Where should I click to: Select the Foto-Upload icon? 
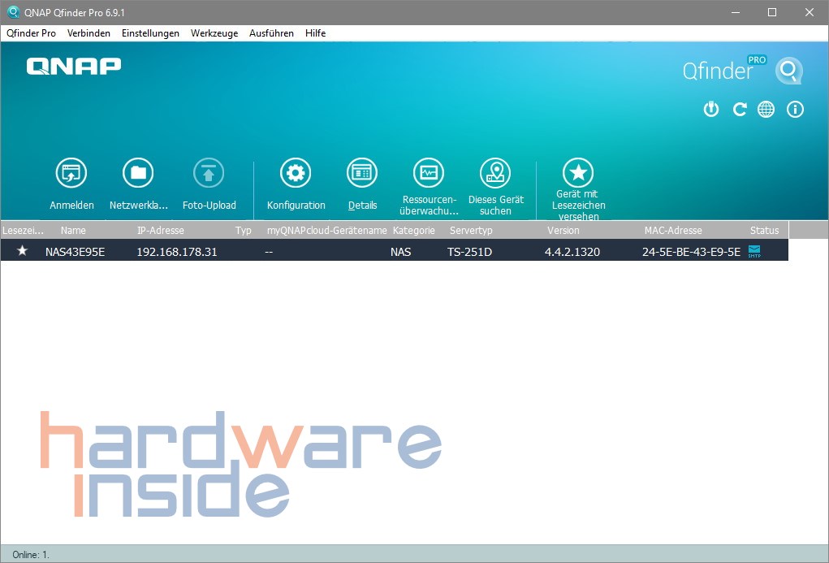point(209,173)
